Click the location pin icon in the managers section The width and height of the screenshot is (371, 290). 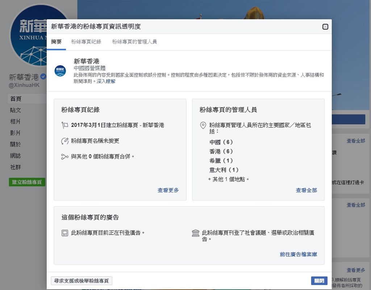pos(203,125)
